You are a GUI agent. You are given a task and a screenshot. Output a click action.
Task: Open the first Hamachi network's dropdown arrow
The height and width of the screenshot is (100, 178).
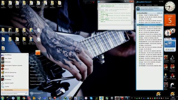162,13
